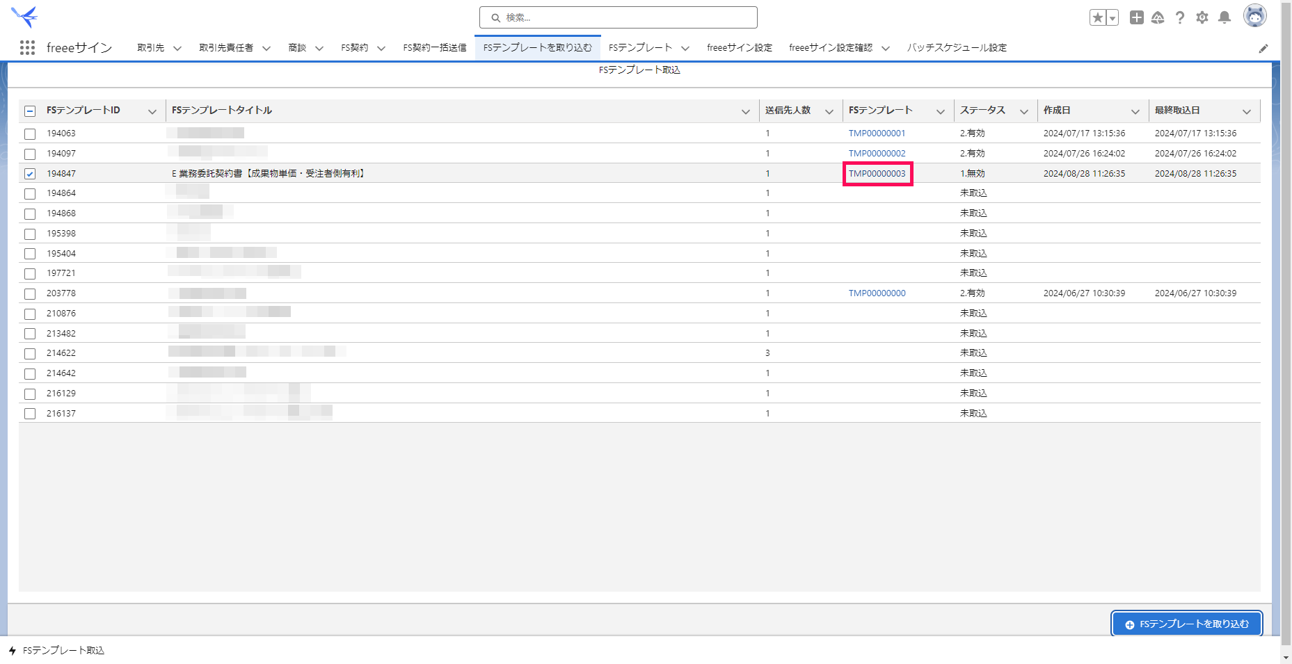Open the Global Actions plus icon
Viewport: 1292px width, 664px height.
point(1136,18)
